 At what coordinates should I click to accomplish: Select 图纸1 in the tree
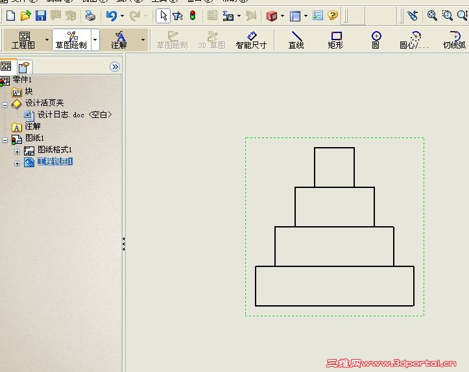[34, 138]
